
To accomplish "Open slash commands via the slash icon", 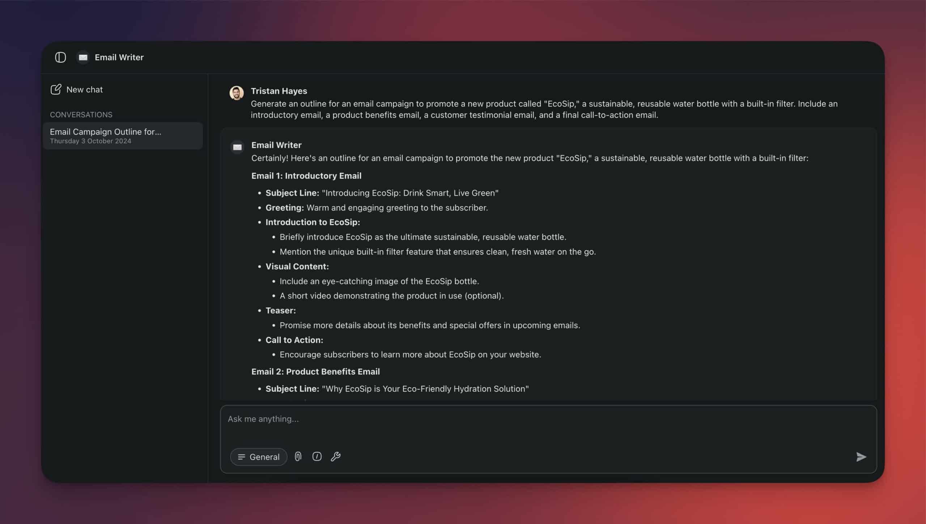I will (317, 456).
